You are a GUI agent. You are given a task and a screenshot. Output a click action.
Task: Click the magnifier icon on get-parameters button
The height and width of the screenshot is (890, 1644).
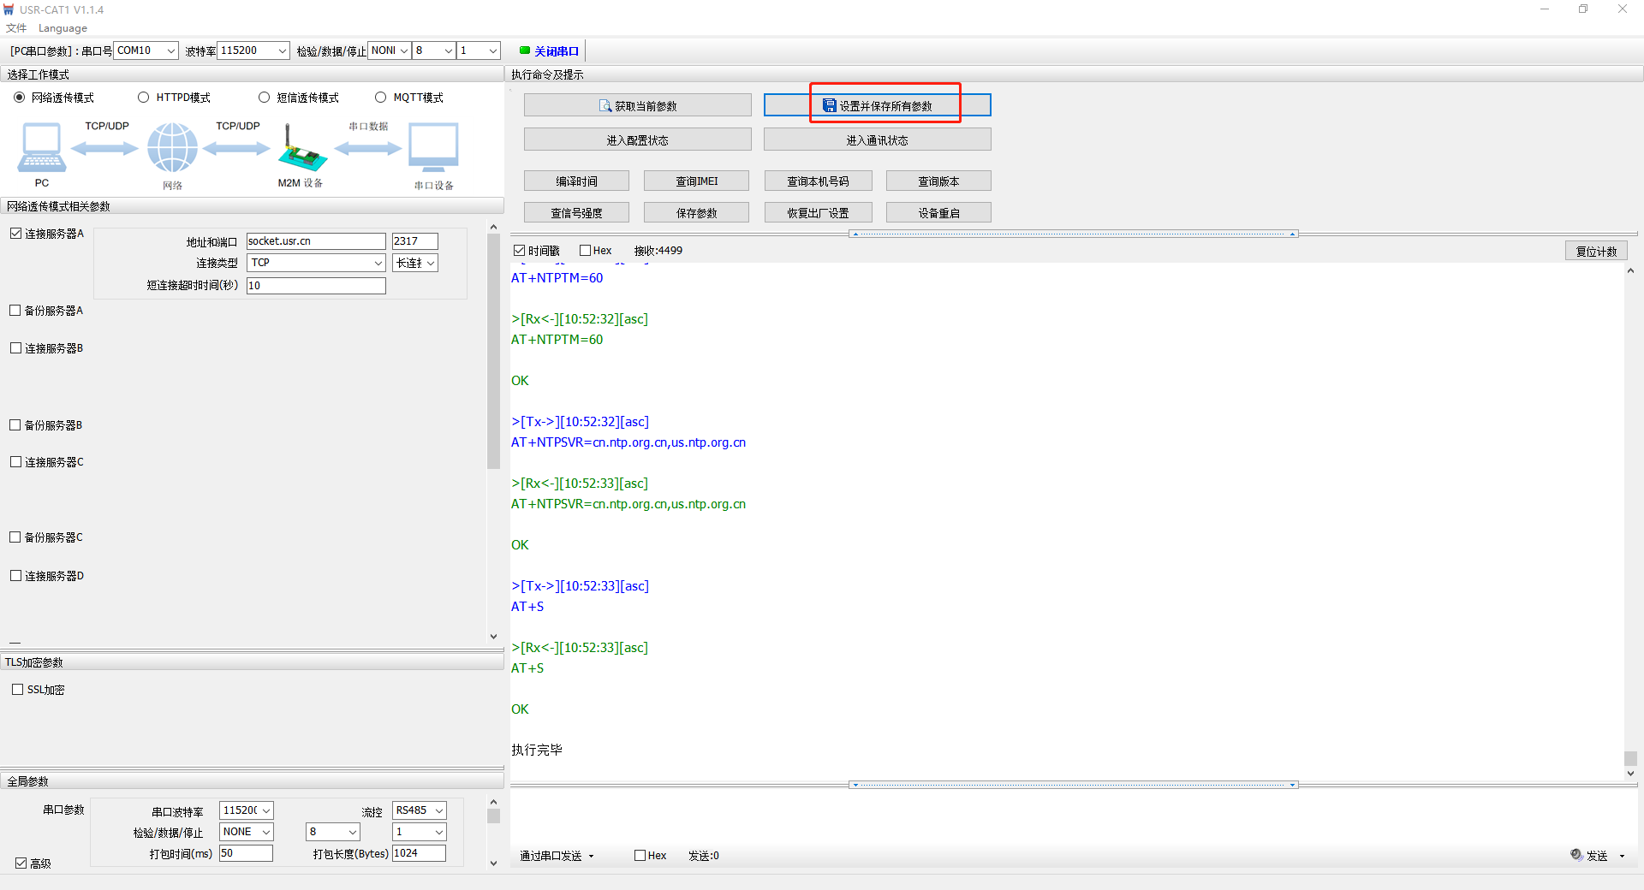(x=605, y=106)
